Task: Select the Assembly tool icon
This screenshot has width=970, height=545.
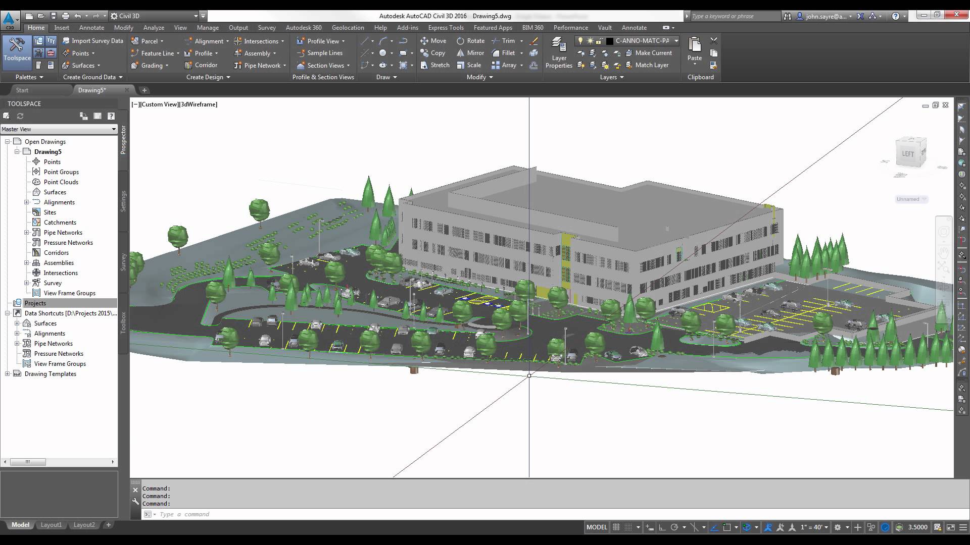Action: click(238, 52)
